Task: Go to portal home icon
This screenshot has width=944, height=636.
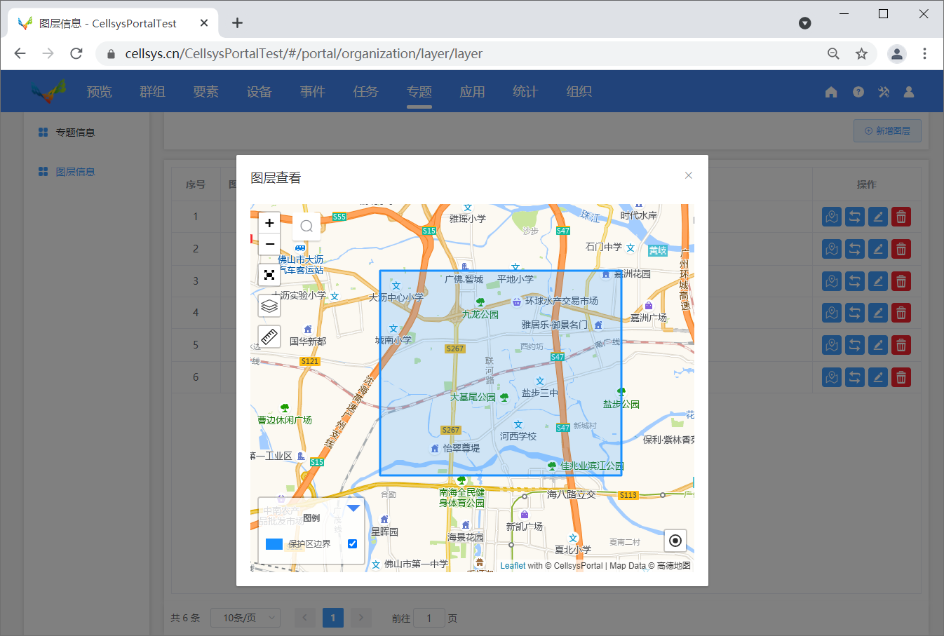Action: point(831,92)
